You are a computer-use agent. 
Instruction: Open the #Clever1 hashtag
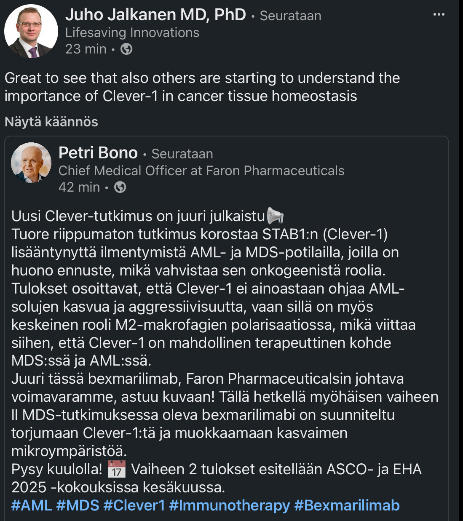click(134, 505)
